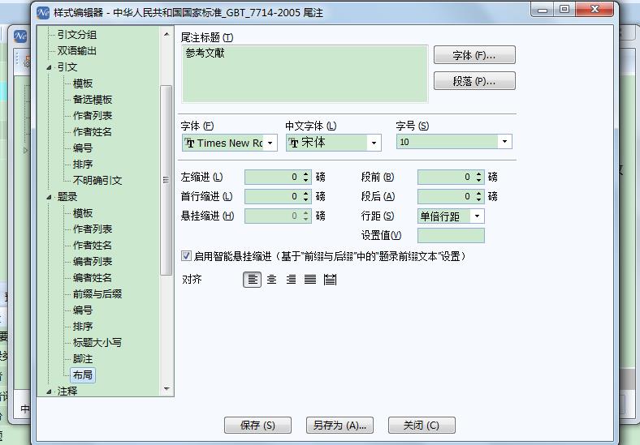Click the 保存 (S) button
Image resolution: width=640 pixels, height=445 pixels.
click(258, 425)
